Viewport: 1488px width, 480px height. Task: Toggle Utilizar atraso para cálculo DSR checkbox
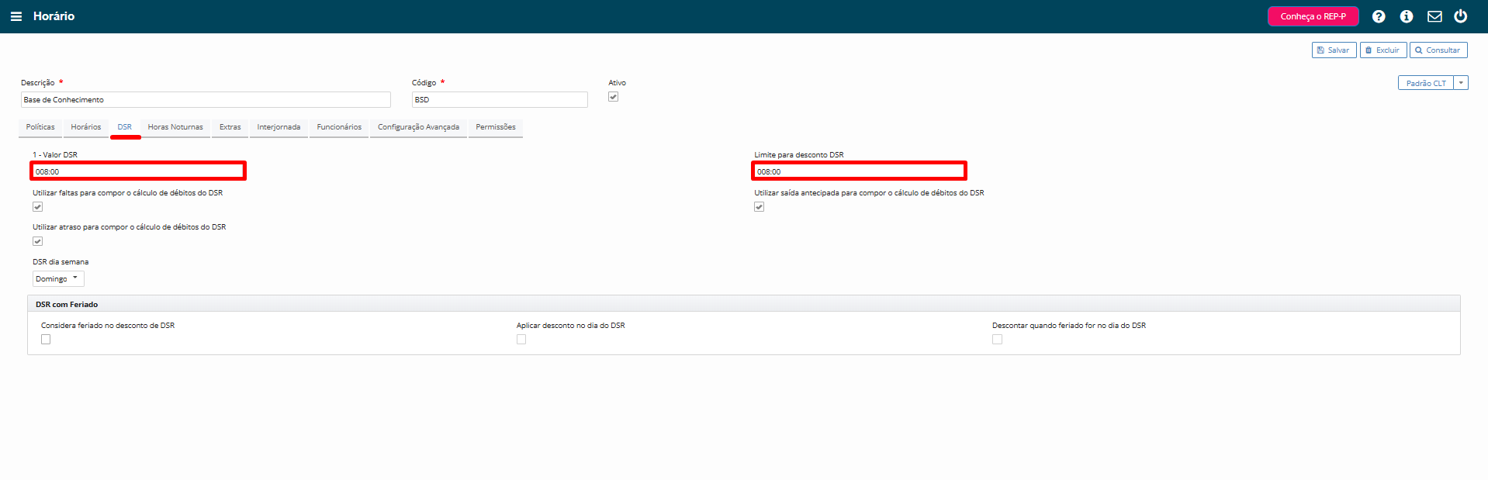37,241
